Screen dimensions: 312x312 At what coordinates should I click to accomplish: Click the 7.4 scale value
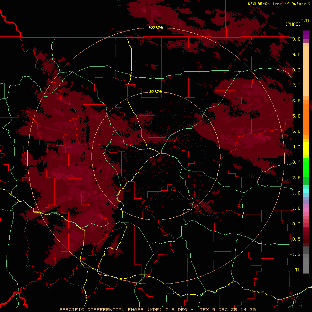296,85
